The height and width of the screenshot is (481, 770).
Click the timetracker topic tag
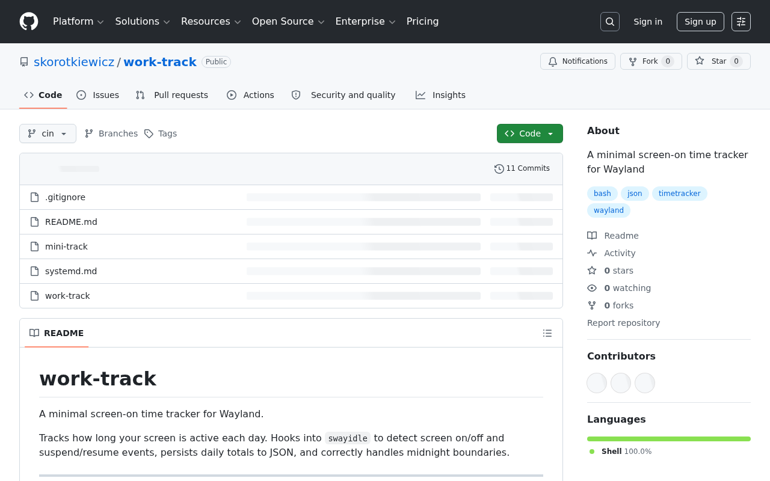680,194
